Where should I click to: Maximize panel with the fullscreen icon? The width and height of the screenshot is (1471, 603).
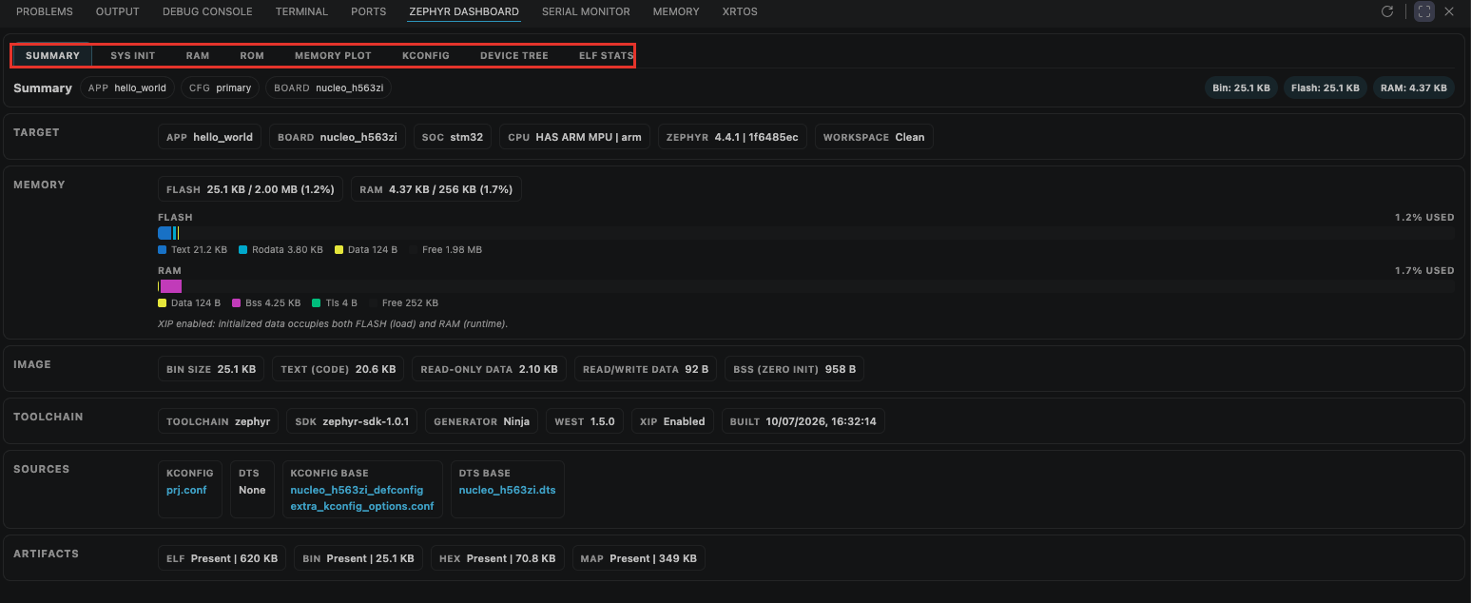[1423, 11]
